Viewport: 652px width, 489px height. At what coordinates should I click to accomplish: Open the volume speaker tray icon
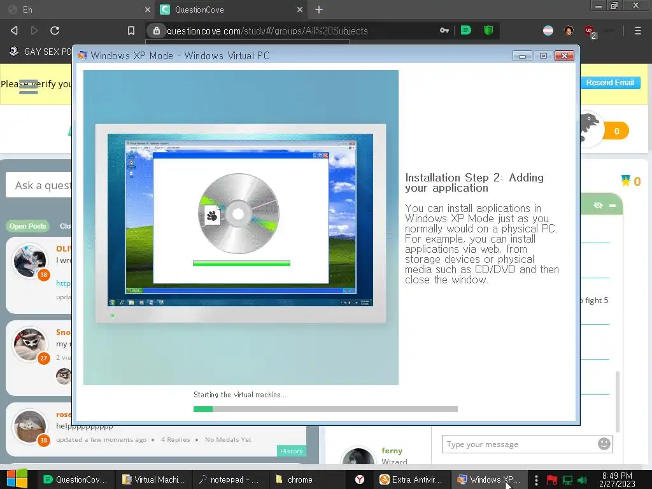click(x=582, y=480)
